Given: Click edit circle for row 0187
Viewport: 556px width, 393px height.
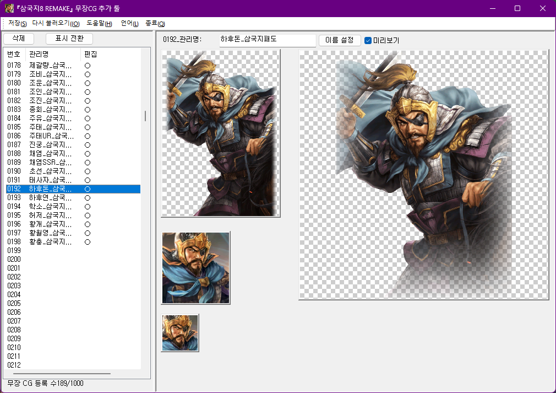Looking at the screenshot, I should pyautogui.click(x=88, y=145).
